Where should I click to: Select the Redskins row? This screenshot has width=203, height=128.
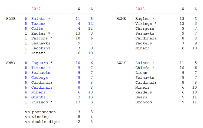(59, 48)
